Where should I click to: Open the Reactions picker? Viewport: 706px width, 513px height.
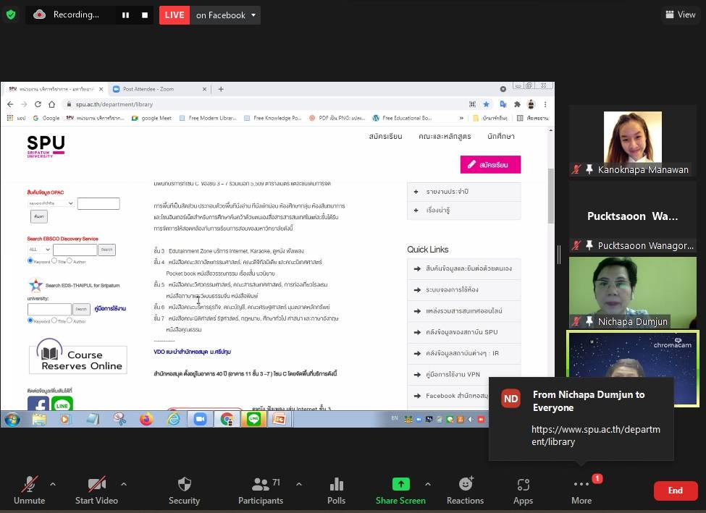pyautogui.click(x=465, y=491)
